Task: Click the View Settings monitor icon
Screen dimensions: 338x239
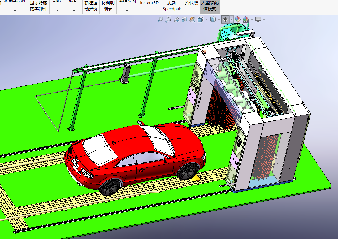Action: (258, 20)
